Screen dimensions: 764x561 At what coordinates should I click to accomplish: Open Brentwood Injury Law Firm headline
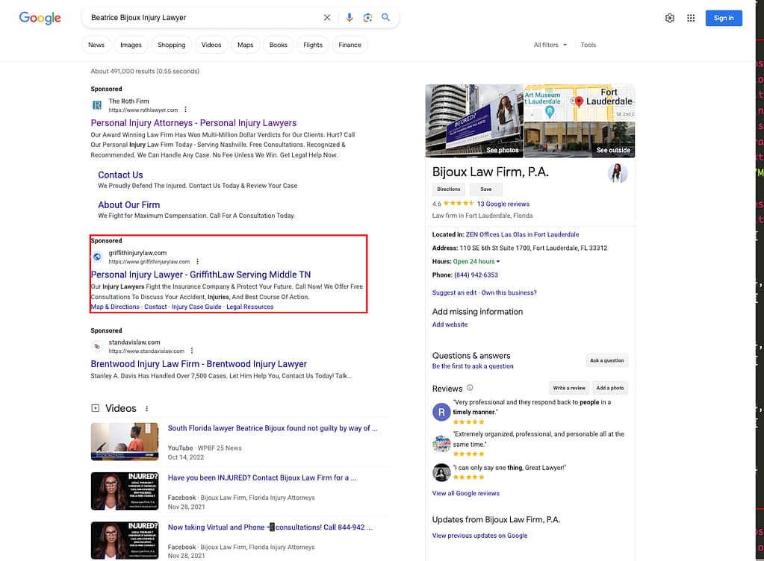(x=199, y=364)
